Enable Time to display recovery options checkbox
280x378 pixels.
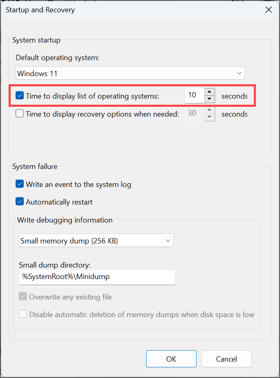(20, 114)
